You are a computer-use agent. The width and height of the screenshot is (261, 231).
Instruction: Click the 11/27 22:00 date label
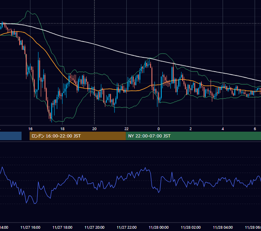[x=127, y=227]
